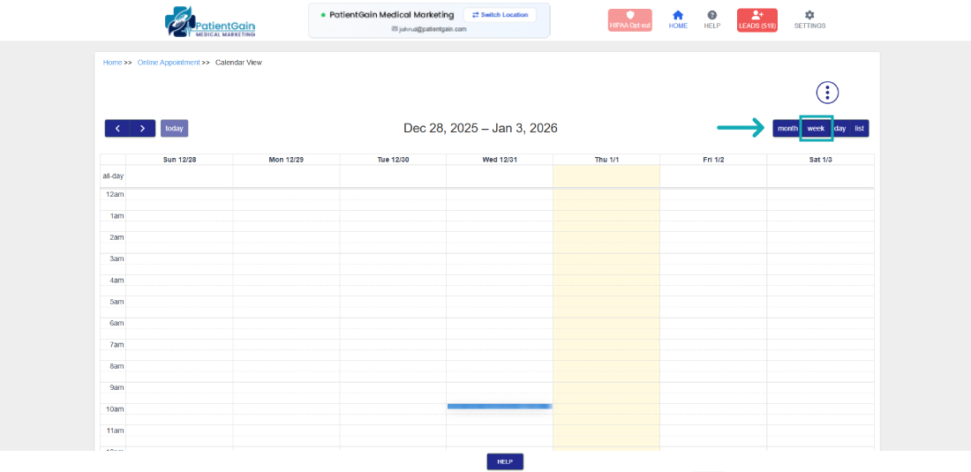The image size is (971, 472).
Task: Click the date range title Dec 28, 2025
Action: [480, 128]
